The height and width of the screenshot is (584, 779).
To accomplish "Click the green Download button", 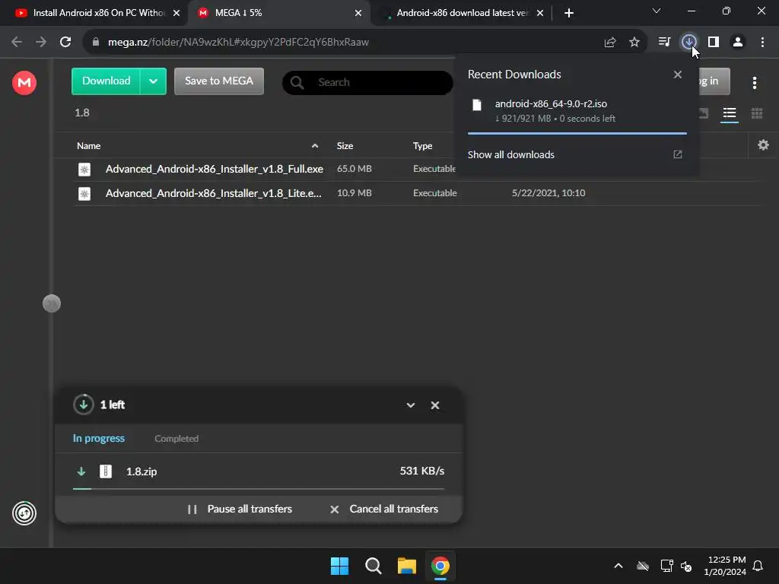I will pos(106,81).
